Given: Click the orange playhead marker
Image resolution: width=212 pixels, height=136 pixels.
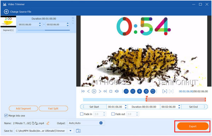Looking at the screenshot, I should pyautogui.click(x=147, y=97).
